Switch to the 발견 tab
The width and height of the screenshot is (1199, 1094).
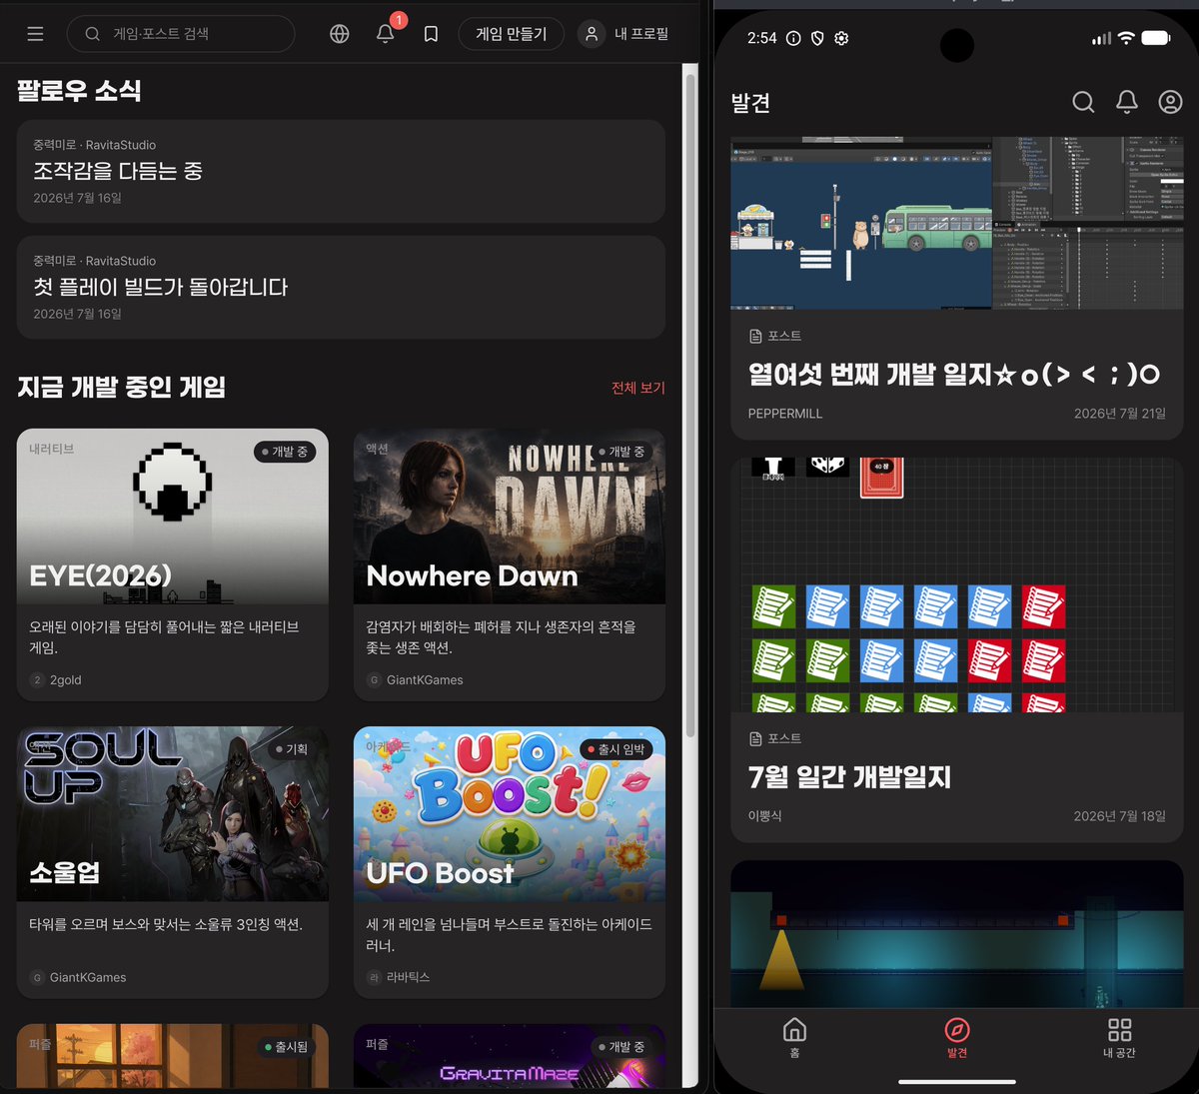[x=957, y=1037]
